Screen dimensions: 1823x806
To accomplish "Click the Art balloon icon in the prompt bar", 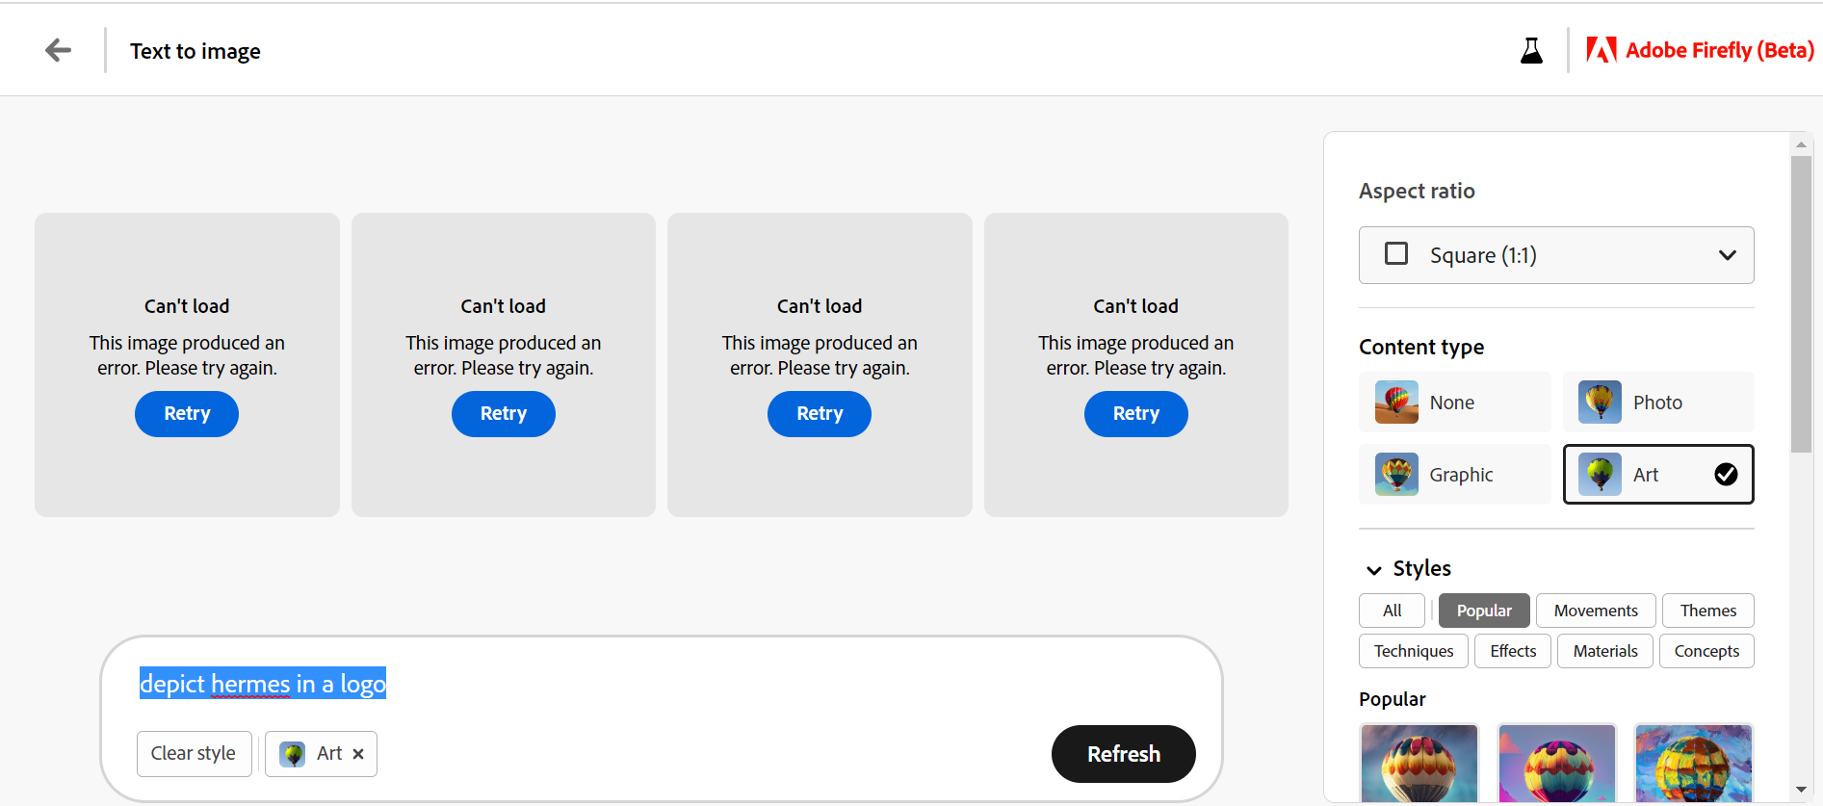I will [x=291, y=753].
